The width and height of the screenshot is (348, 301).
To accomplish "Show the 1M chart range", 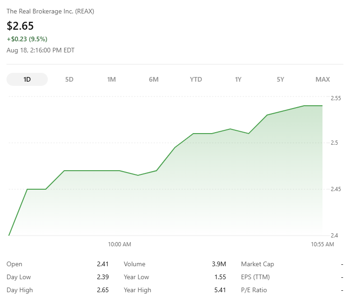I will coord(111,79).
